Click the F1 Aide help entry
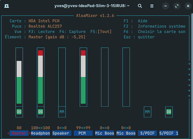The height and width of the screenshot is (139, 193). coord(135,21)
